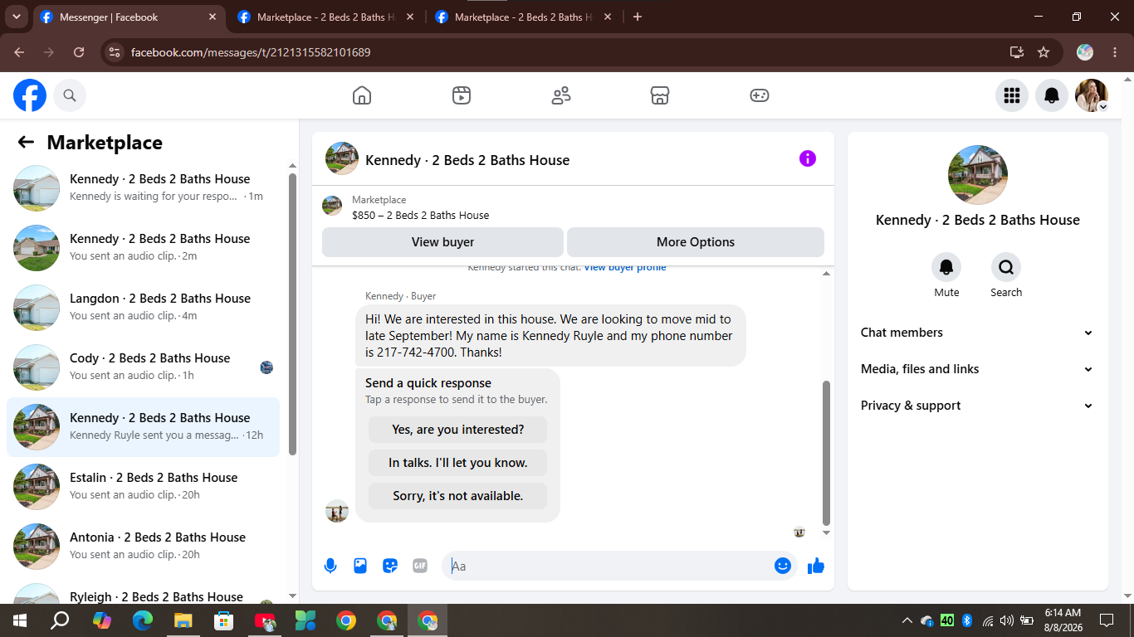Open the emoji picker in the message box
The image size is (1134, 637).
[x=782, y=566]
